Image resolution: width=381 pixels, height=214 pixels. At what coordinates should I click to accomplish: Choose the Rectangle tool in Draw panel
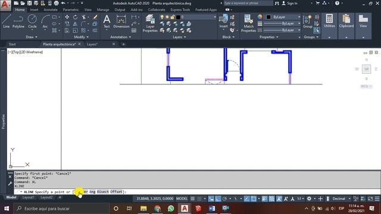pos(54,17)
